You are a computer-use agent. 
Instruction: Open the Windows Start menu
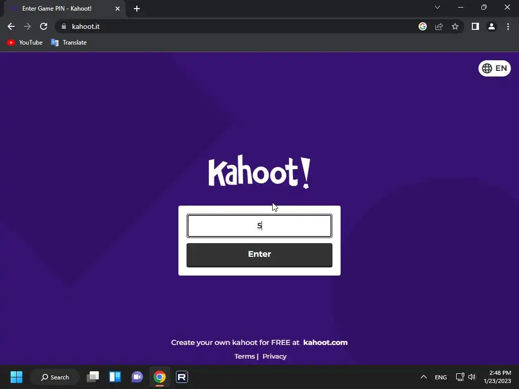tap(16, 377)
